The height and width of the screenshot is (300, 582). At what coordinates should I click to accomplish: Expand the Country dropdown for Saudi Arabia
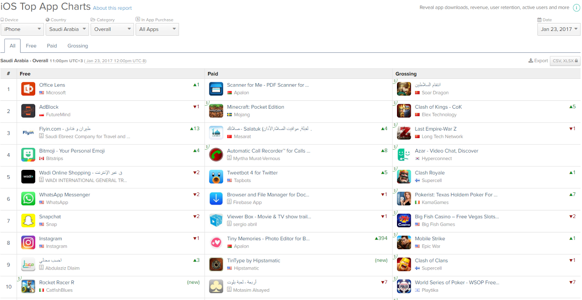[x=68, y=29]
